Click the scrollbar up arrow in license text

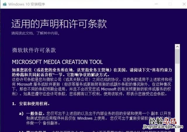pos(177,46)
